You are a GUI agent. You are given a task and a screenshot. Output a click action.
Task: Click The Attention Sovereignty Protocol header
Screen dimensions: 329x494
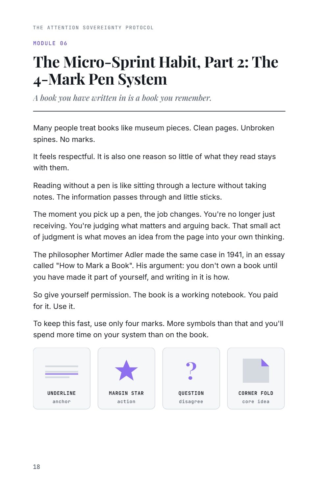(x=93, y=28)
